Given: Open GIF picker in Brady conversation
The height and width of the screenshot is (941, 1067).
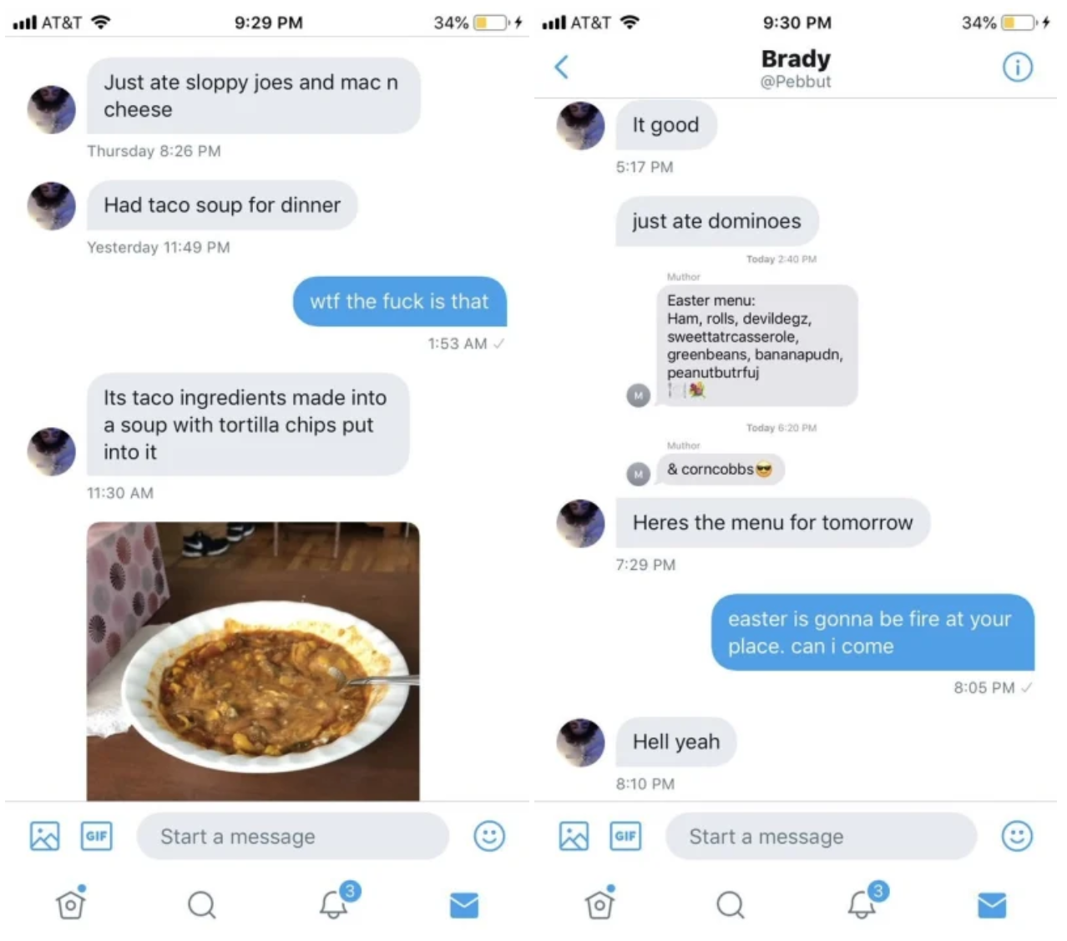Looking at the screenshot, I should click(625, 836).
